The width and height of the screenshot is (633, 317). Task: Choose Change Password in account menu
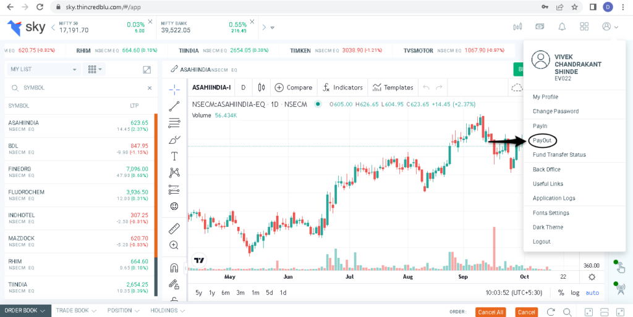[x=556, y=111]
